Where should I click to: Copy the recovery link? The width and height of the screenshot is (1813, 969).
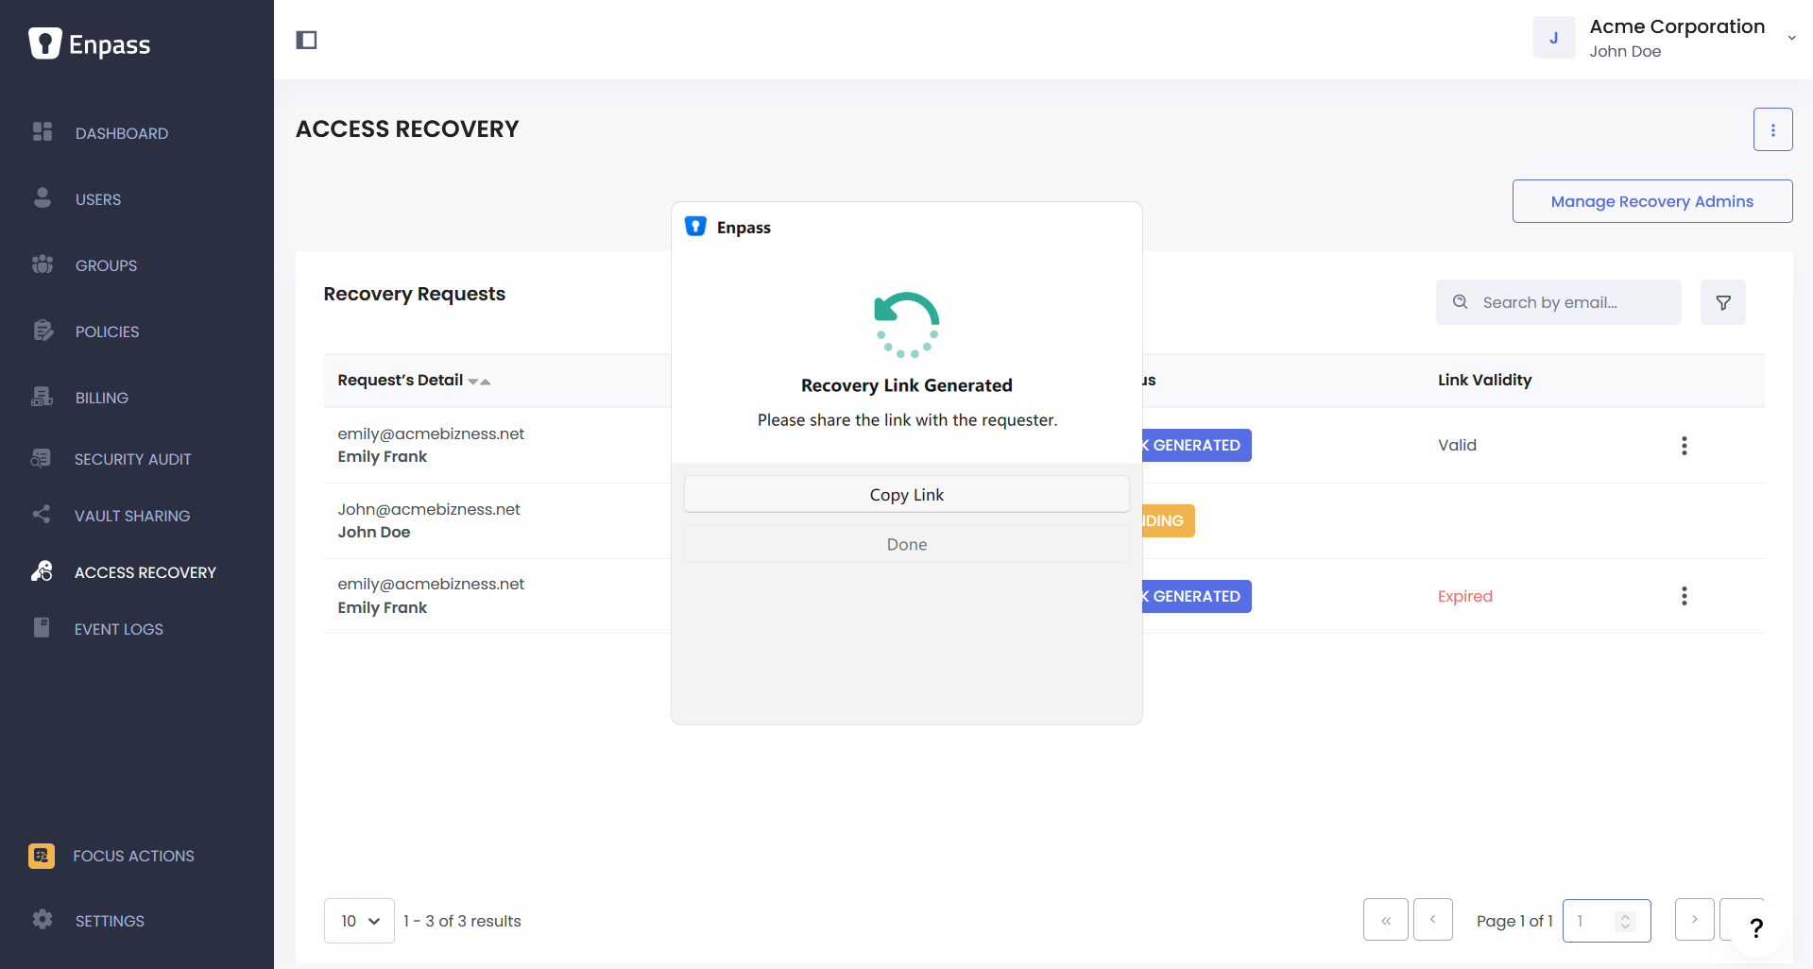point(906,495)
